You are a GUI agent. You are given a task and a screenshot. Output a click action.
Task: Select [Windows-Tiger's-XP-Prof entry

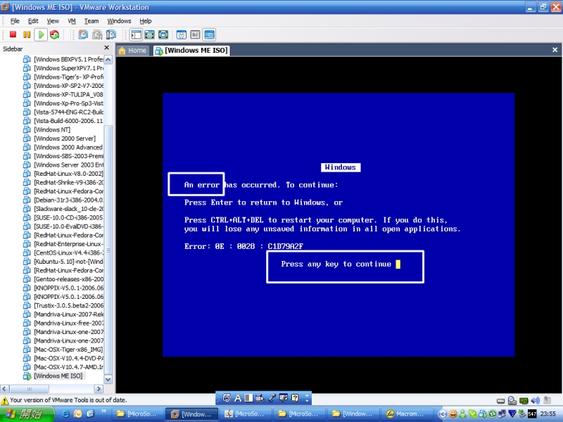tap(63, 77)
